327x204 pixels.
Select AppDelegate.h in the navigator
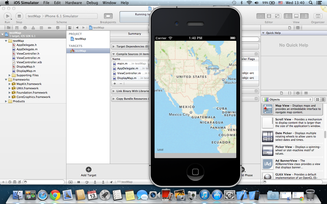(x=27, y=45)
